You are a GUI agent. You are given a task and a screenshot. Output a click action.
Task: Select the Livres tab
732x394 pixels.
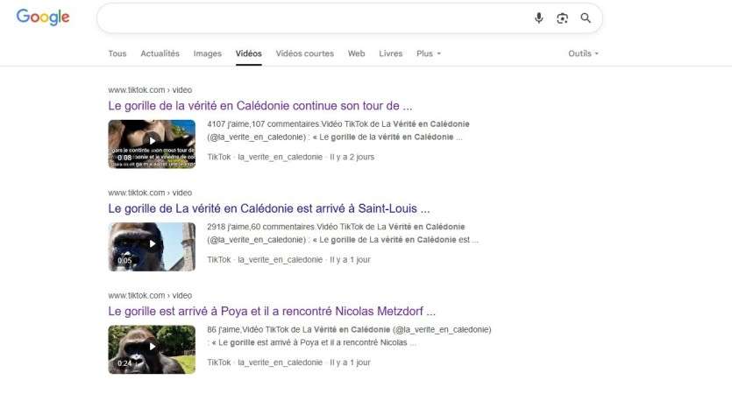391,53
